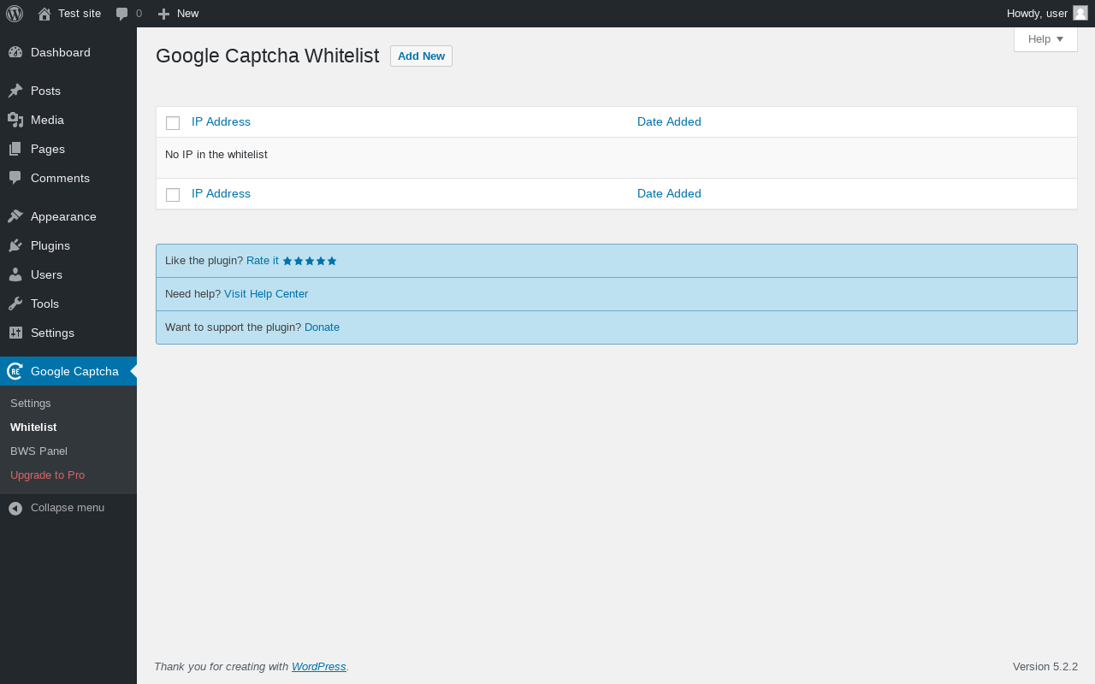Click the WordPress logo icon

[x=15, y=14]
